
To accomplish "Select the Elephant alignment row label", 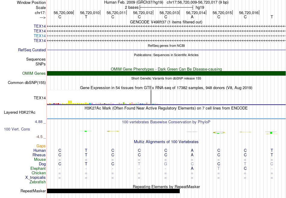I will point(38,169).
